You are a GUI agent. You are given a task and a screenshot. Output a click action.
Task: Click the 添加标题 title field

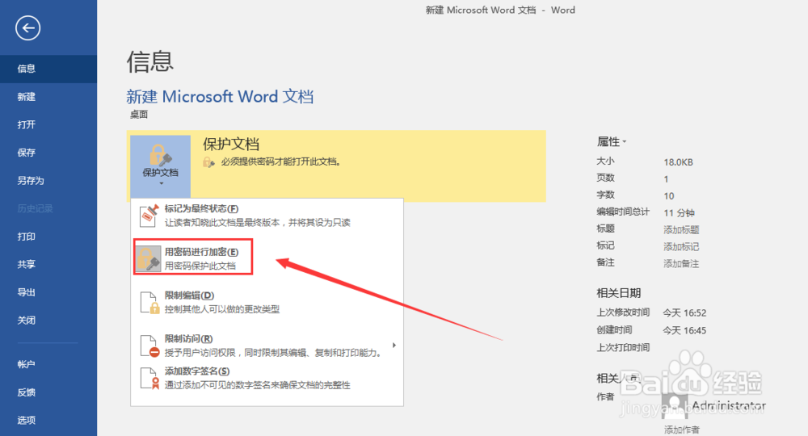(x=681, y=229)
